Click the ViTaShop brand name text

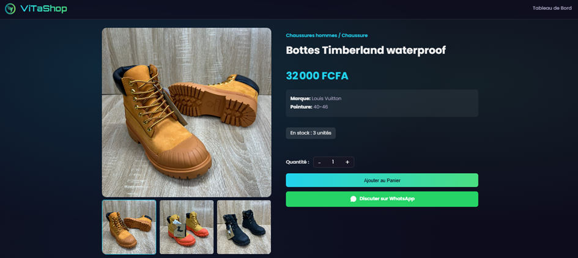(x=43, y=9)
